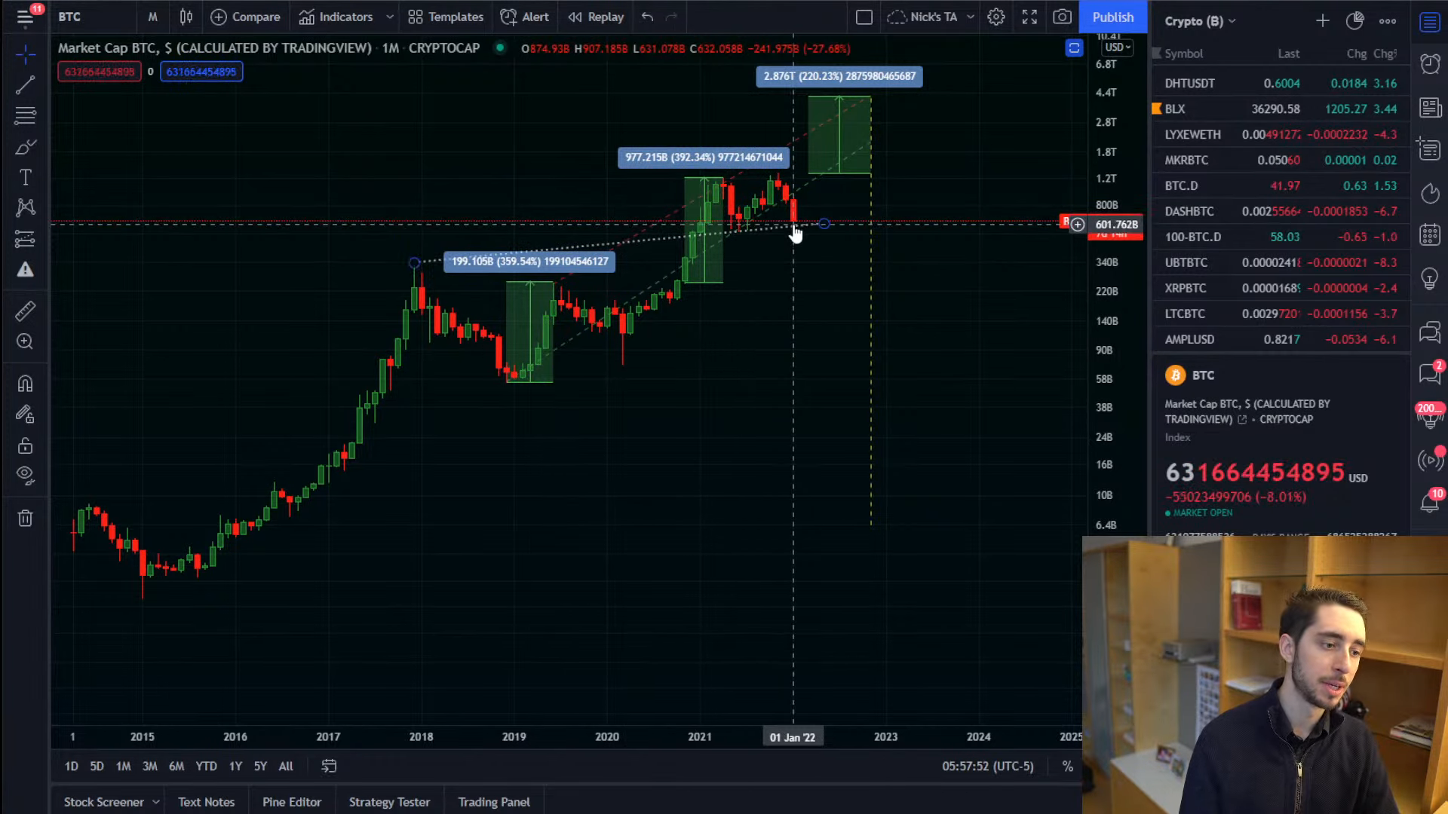Image resolution: width=1448 pixels, height=814 pixels.
Task: Expand the Indicators favorites dropdown arrow
Action: click(390, 17)
